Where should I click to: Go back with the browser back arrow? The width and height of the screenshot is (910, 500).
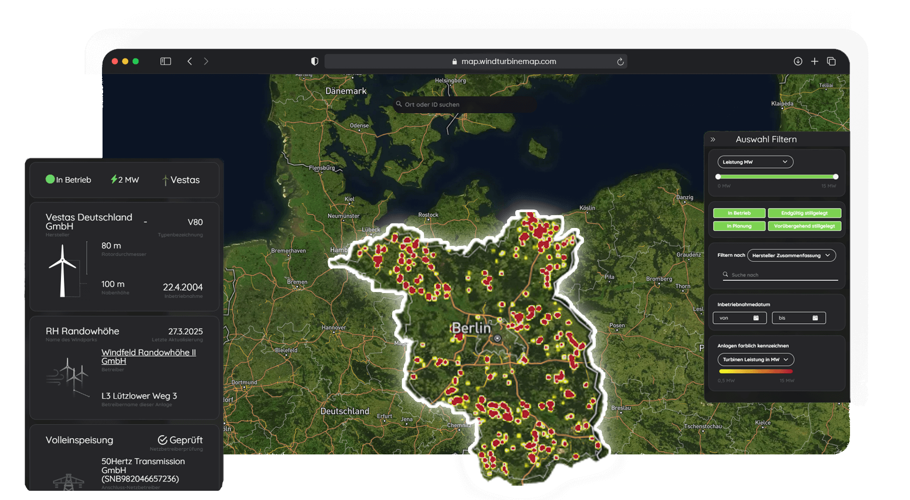pos(190,61)
